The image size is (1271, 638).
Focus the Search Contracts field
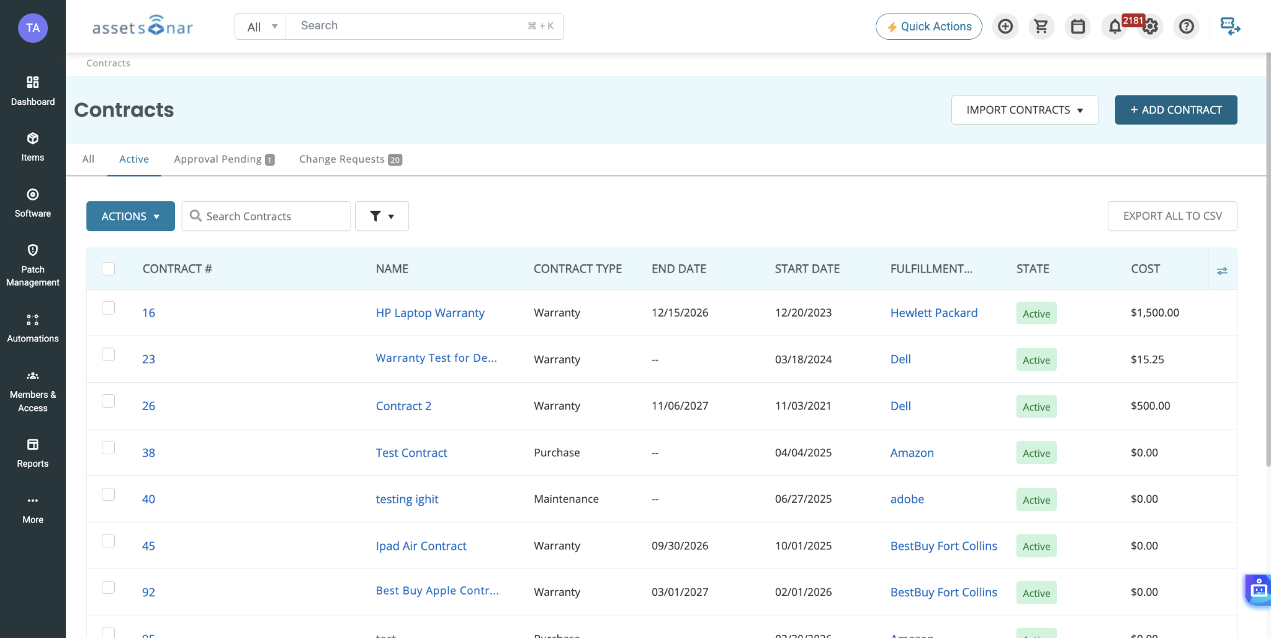[x=266, y=216]
